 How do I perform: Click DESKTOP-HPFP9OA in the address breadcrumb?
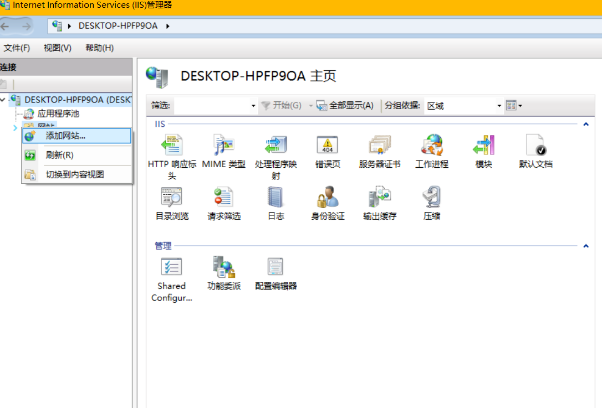pyautogui.click(x=118, y=25)
